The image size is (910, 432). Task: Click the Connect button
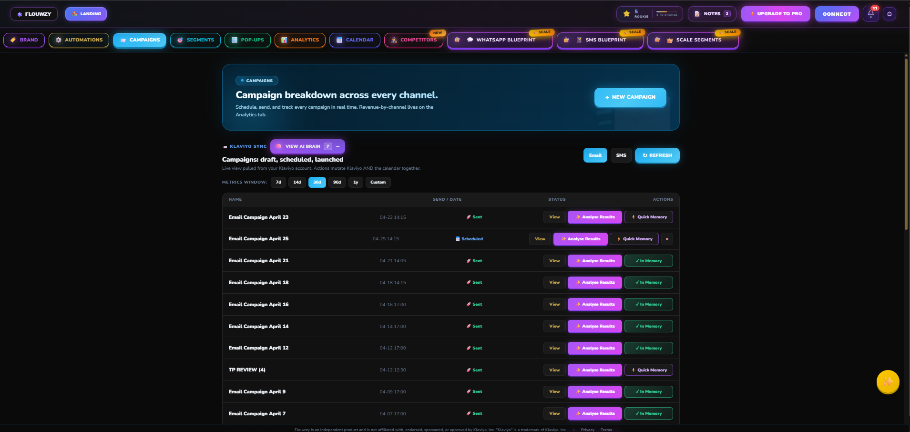pos(837,14)
